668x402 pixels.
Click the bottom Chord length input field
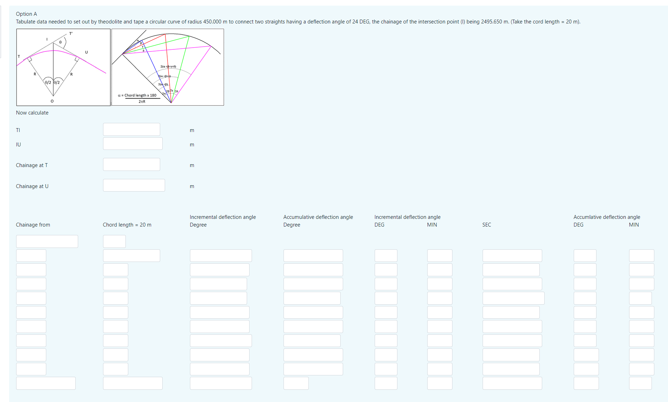(x=132, y=383)
